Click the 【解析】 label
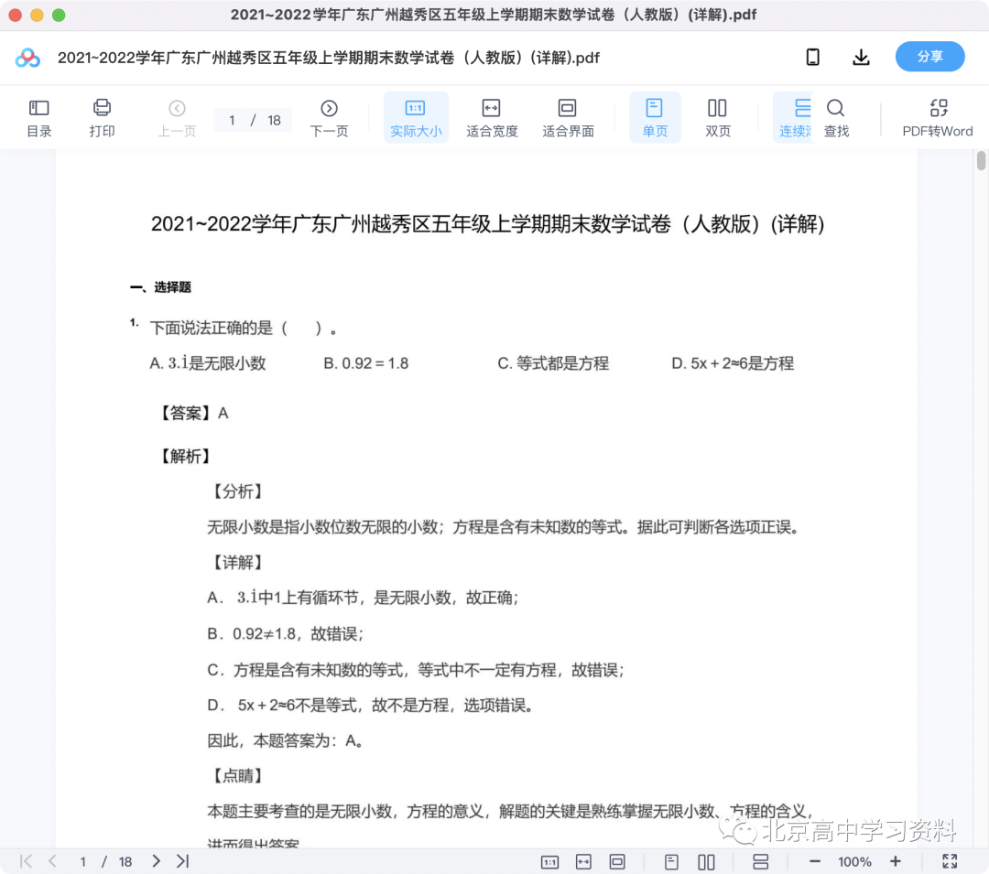This screenshot has width=989, height=874. click(x=184, y=457)
